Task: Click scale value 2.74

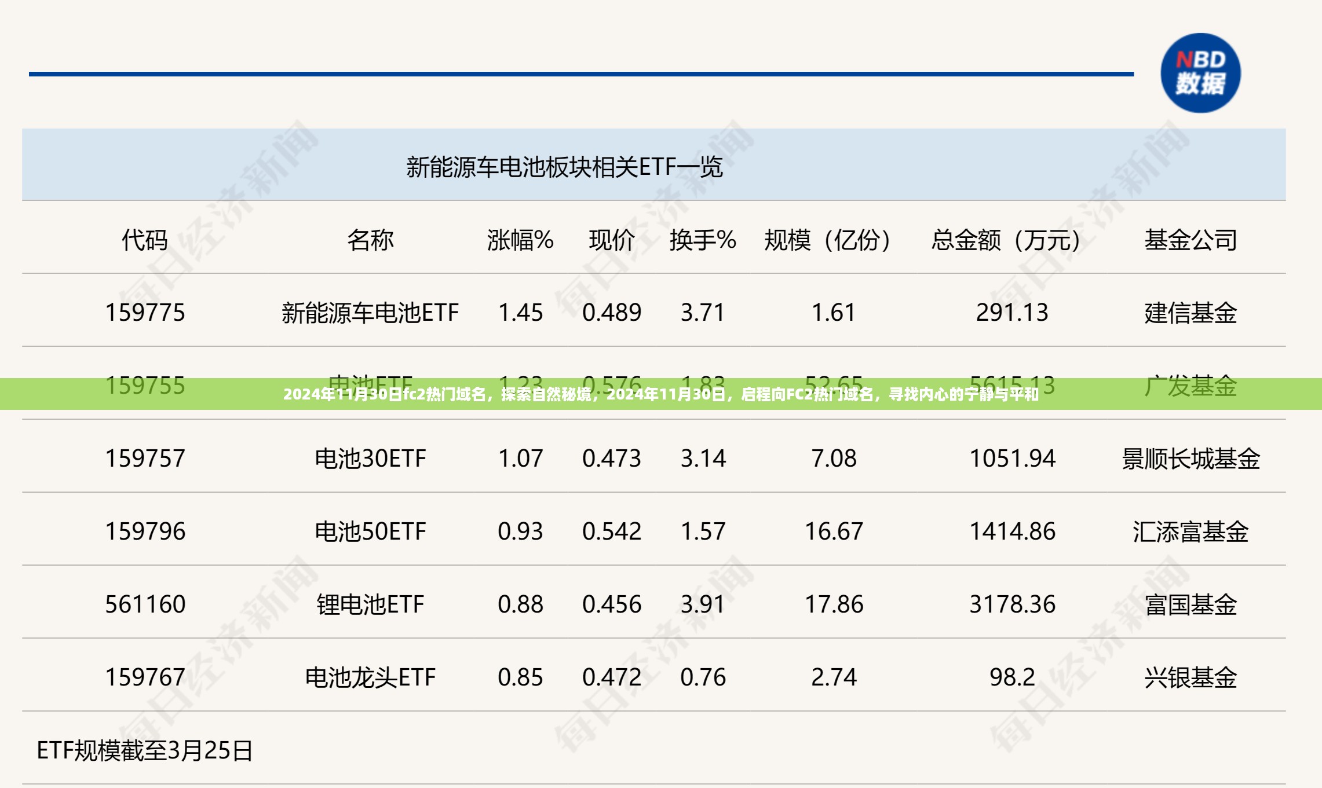Action: [x=833, y=677]
